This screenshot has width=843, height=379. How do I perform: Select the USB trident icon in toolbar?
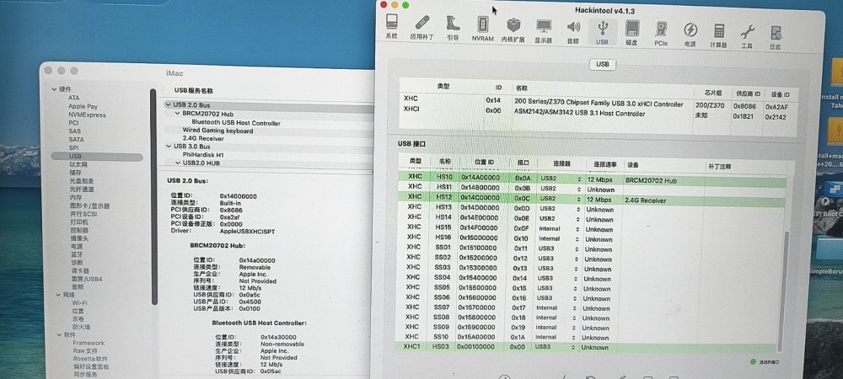602,32
